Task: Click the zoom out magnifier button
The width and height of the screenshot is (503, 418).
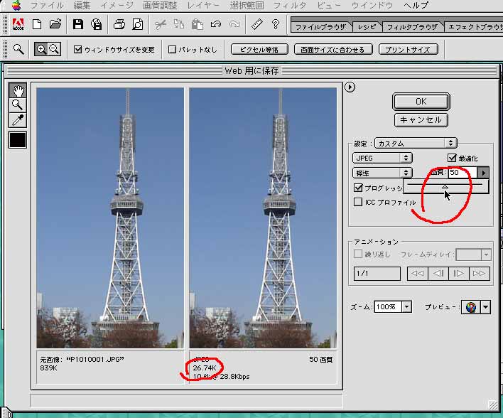Action: pyautogui.click(x=54, y=50)
